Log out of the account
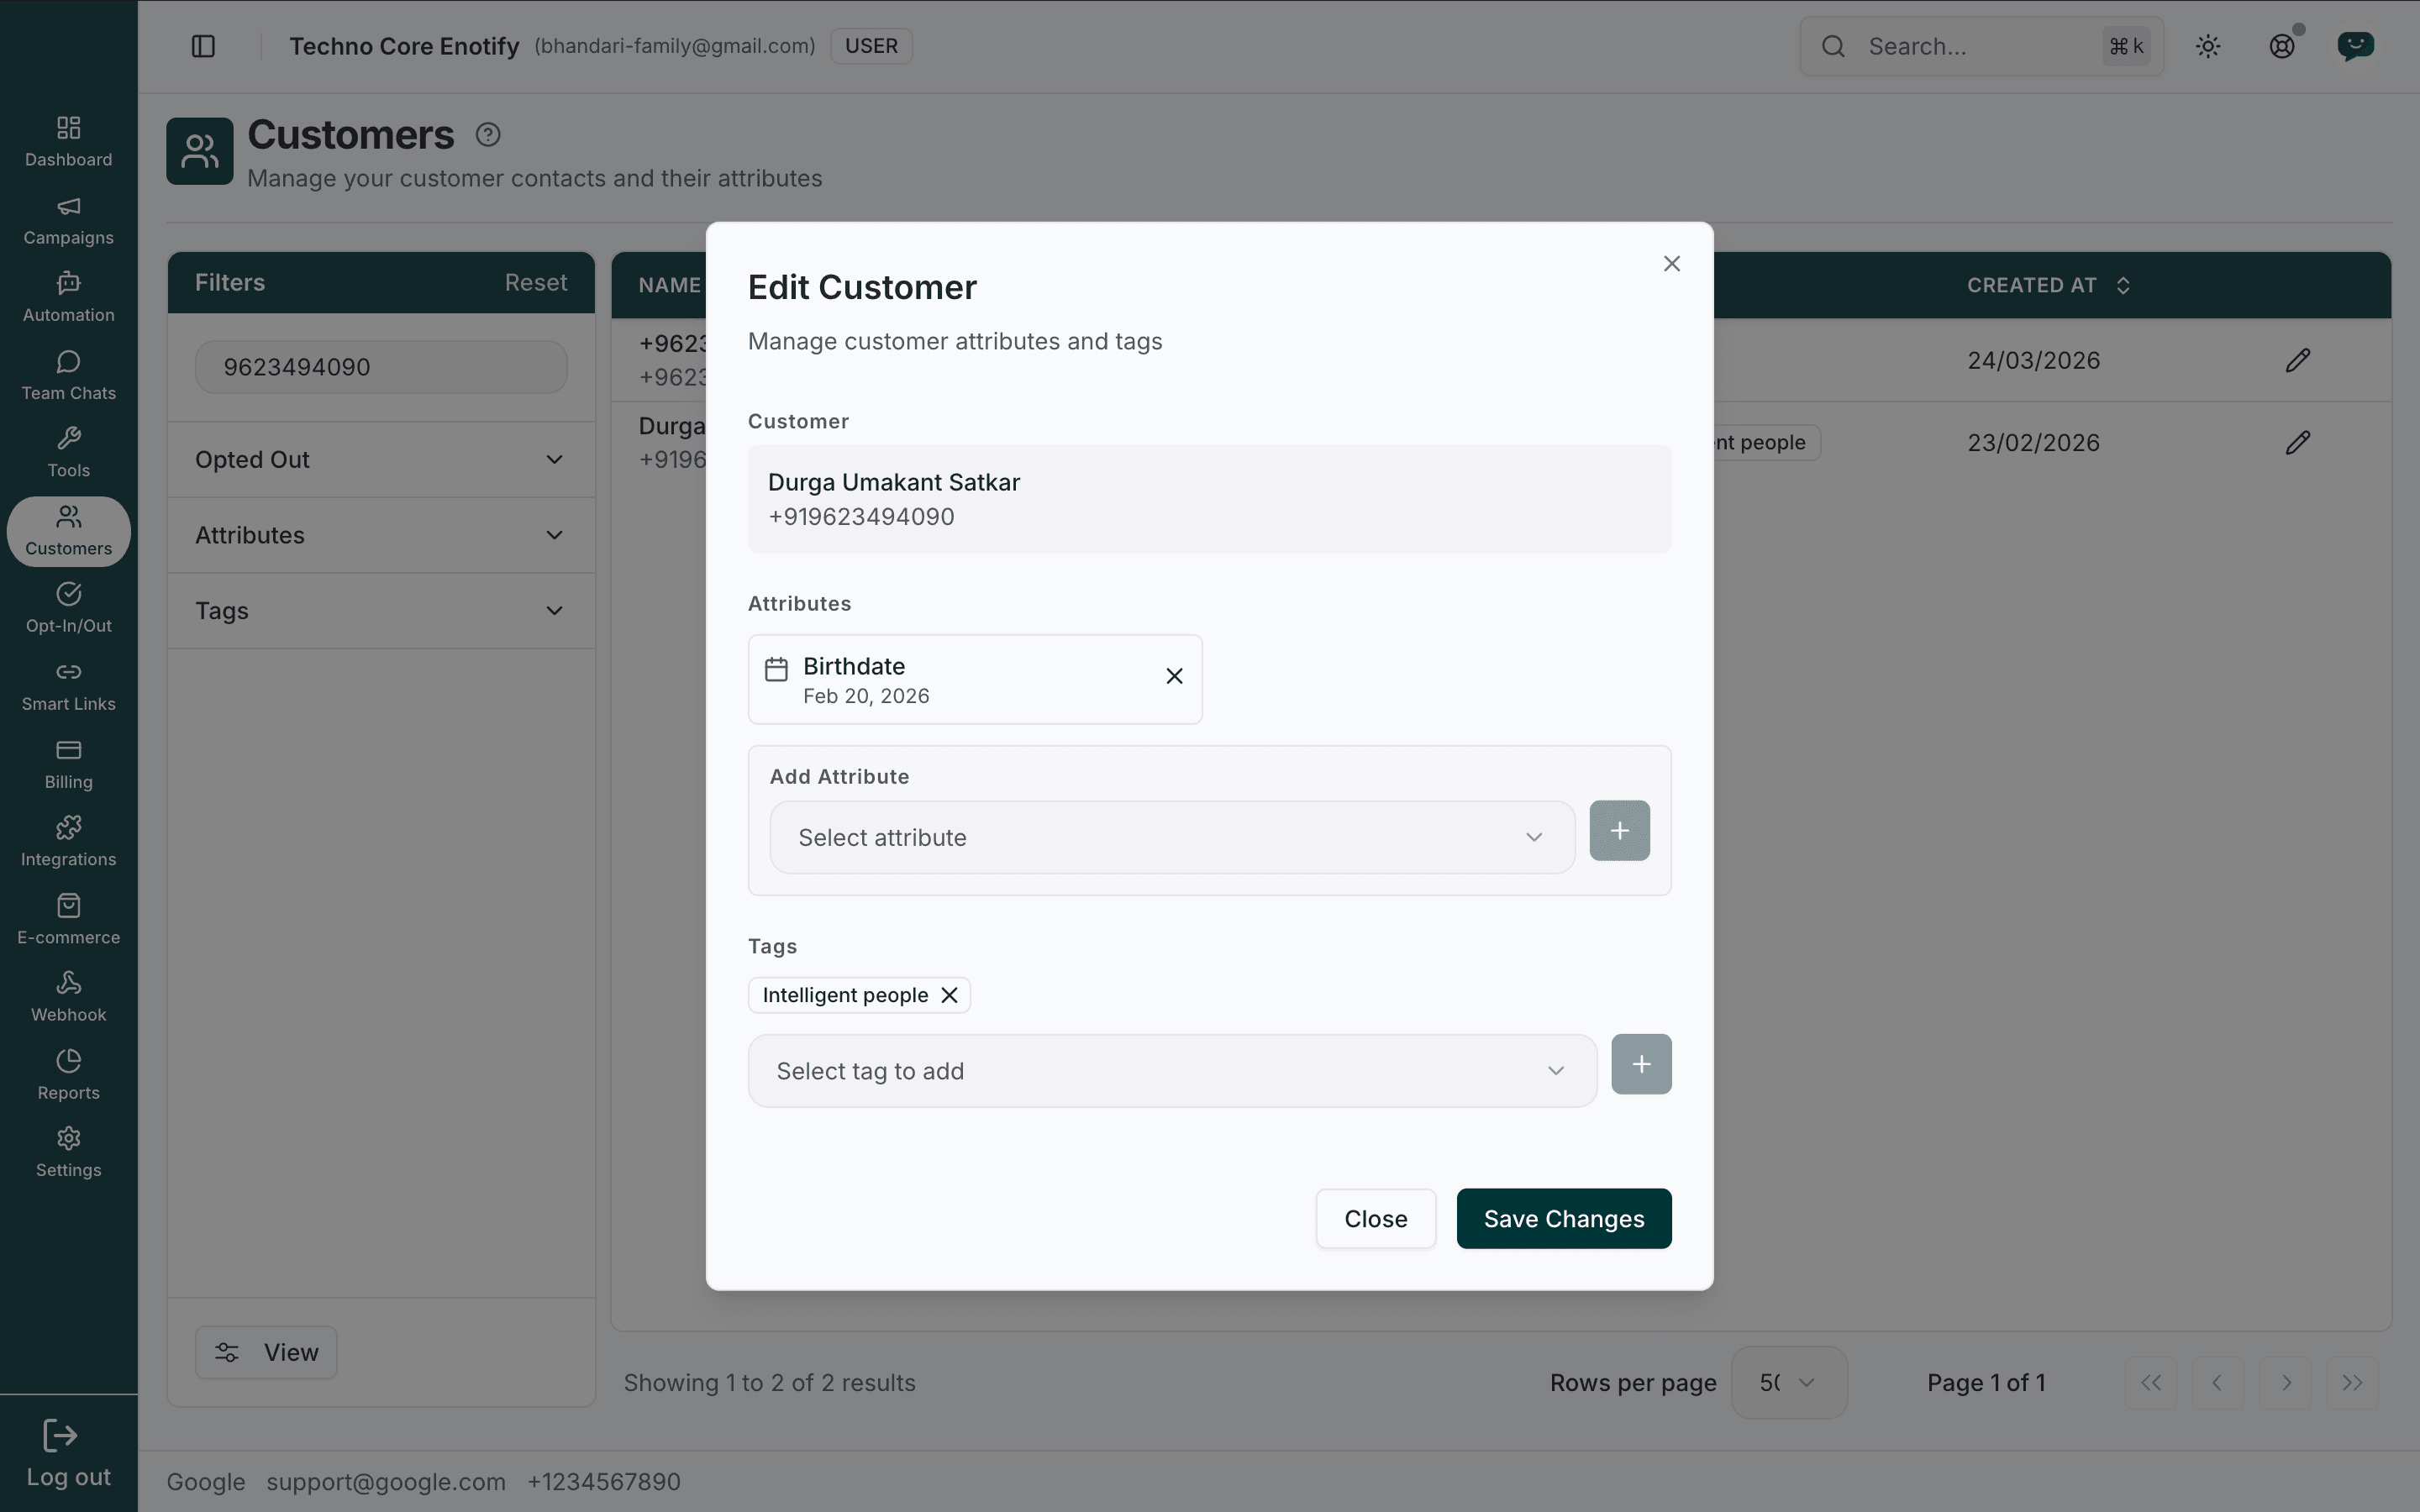This screenshot has height=1512, width=2420. pos(68,1454)
